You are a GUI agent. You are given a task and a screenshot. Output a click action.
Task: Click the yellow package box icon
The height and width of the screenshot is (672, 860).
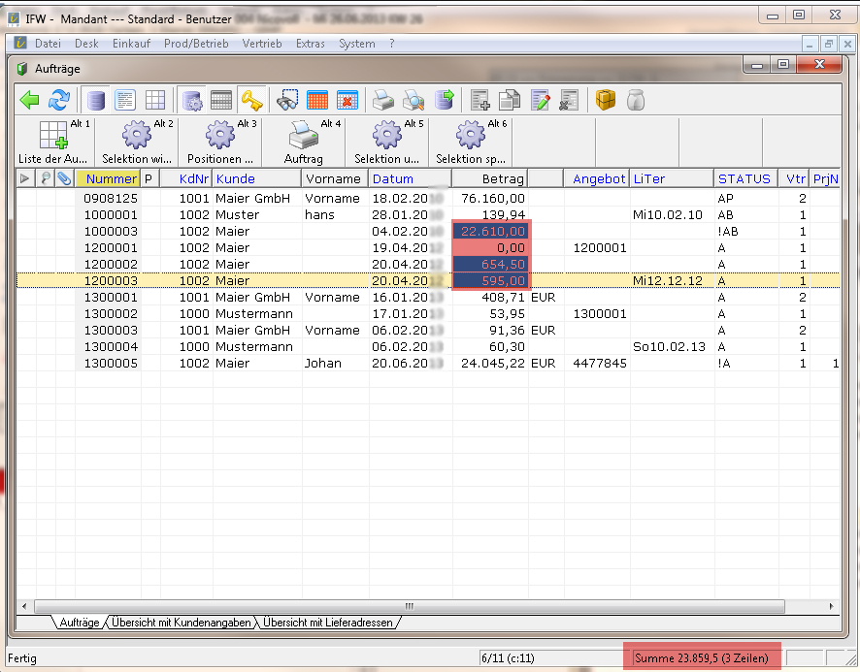[606, 100]
